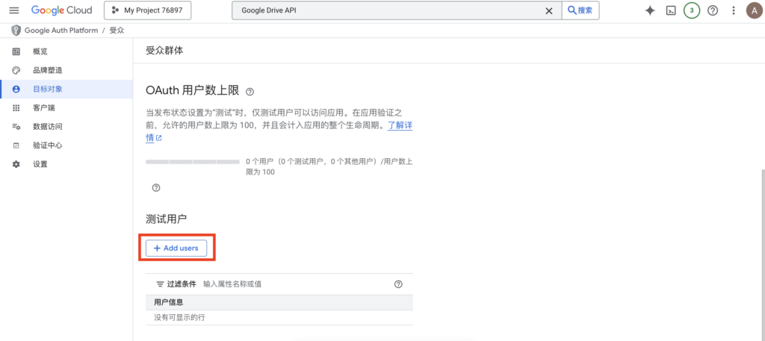765x341 pixels.
Task: Open the 了解详情 link
Action: tap(399, 125)
